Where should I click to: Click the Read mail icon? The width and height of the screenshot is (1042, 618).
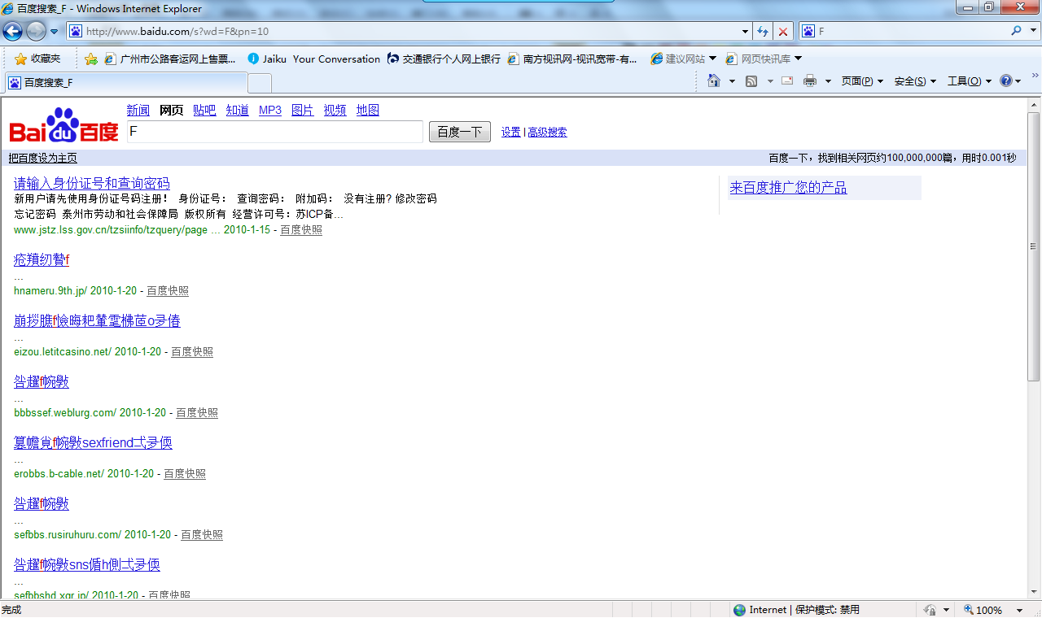click(x=787, y=81)
